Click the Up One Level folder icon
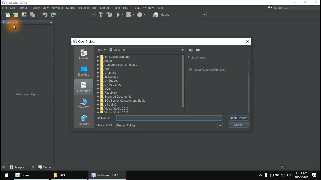Image resolution: width=321 pixels, height=180 pixels. 191,50
